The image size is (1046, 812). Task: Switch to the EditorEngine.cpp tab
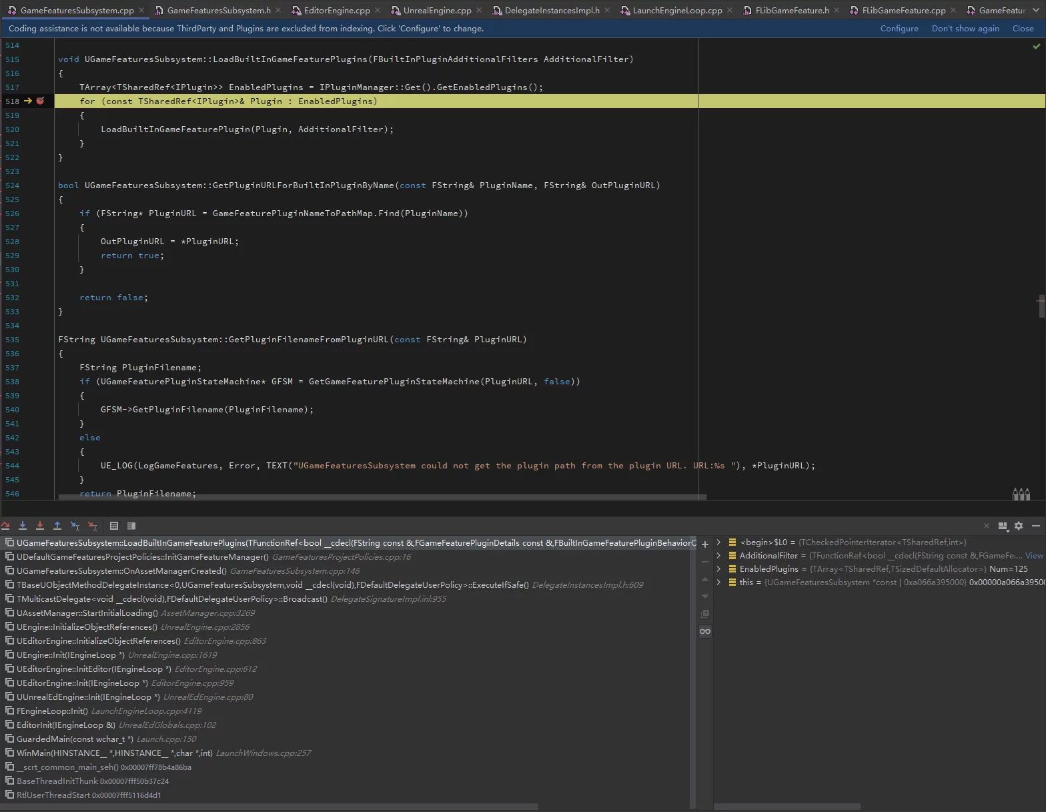[336, 10]
